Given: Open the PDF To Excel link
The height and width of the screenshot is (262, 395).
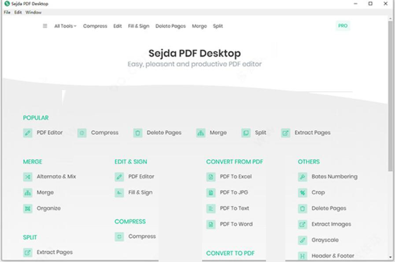Looking at the screenshot, I should 236,177.
